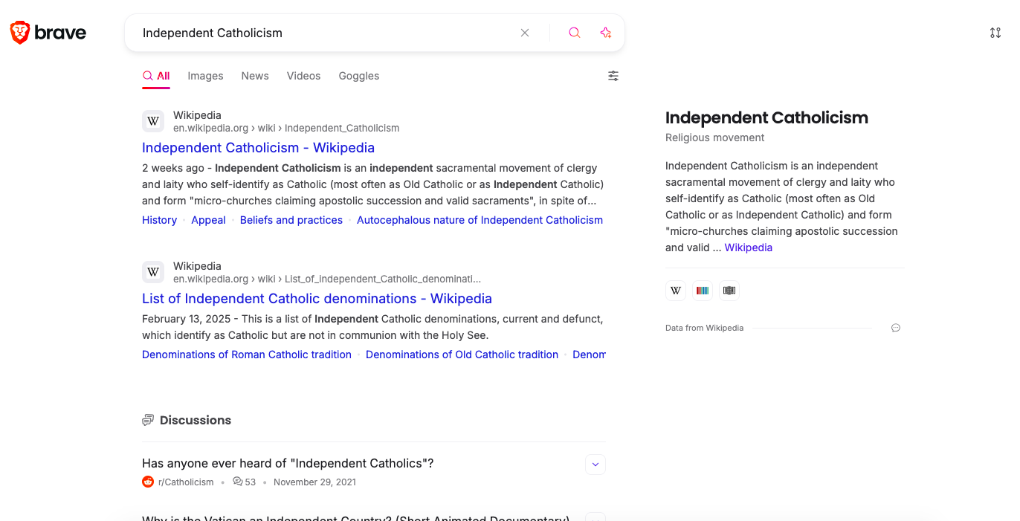Click the 'Religious movement' subtitle in the infobox
Screen dimensions: 1020x521
point(715,137)
